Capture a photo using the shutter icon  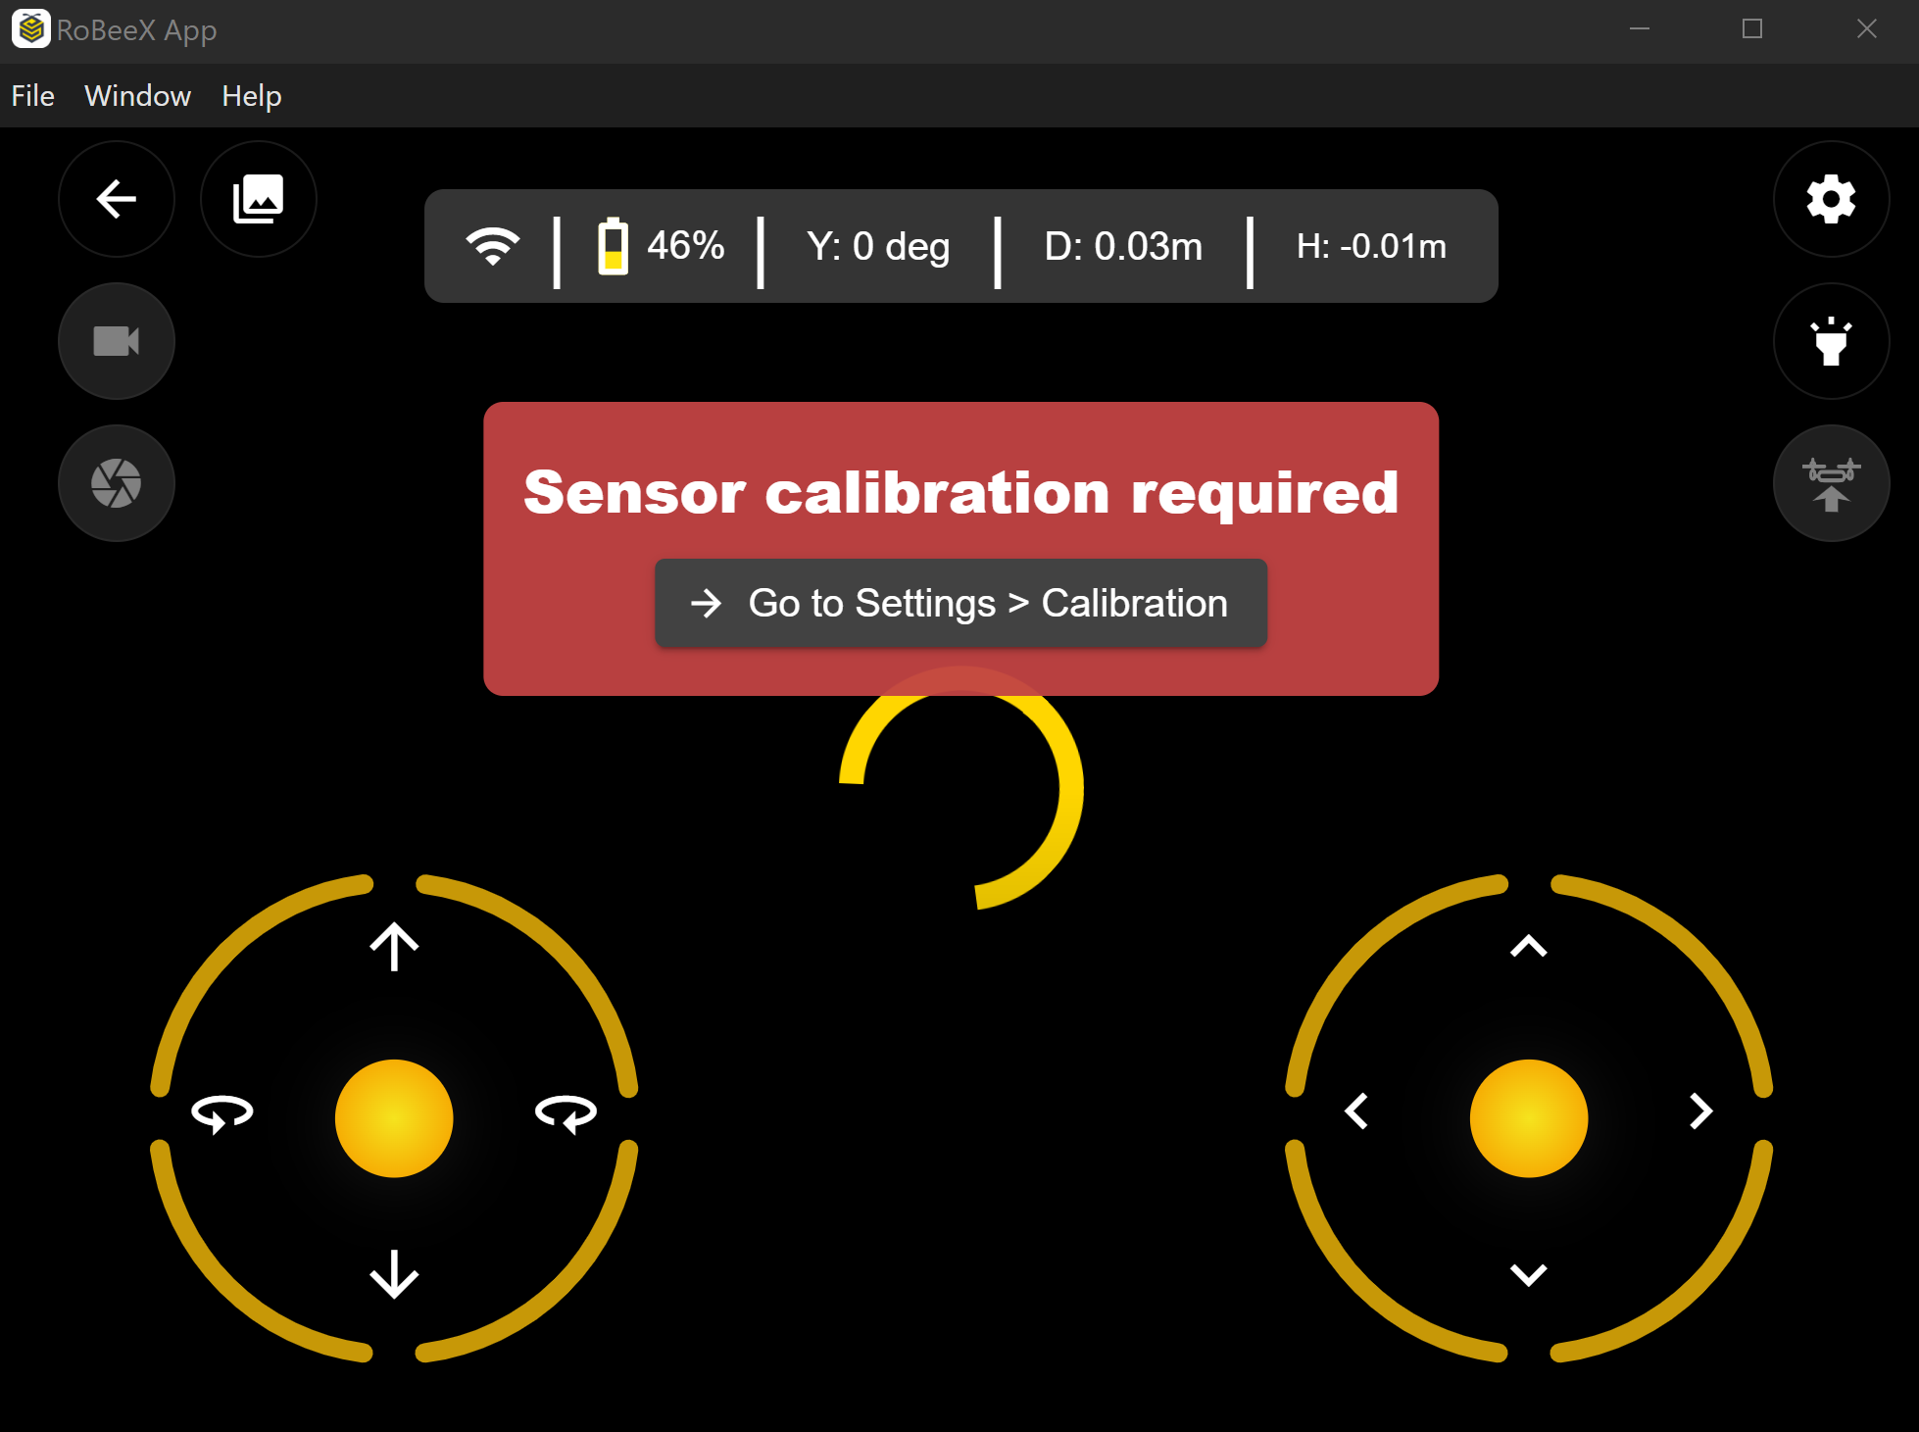(x=116, y=482)
